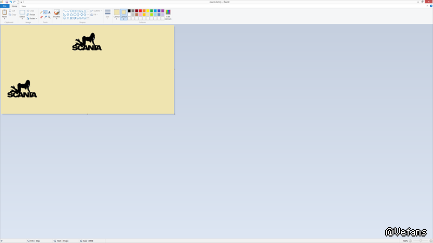Image resolution: width=433 pixels, height=243 pixels.
Task: Open the Size line thickness dropdown
Action: tap(107, 14)
